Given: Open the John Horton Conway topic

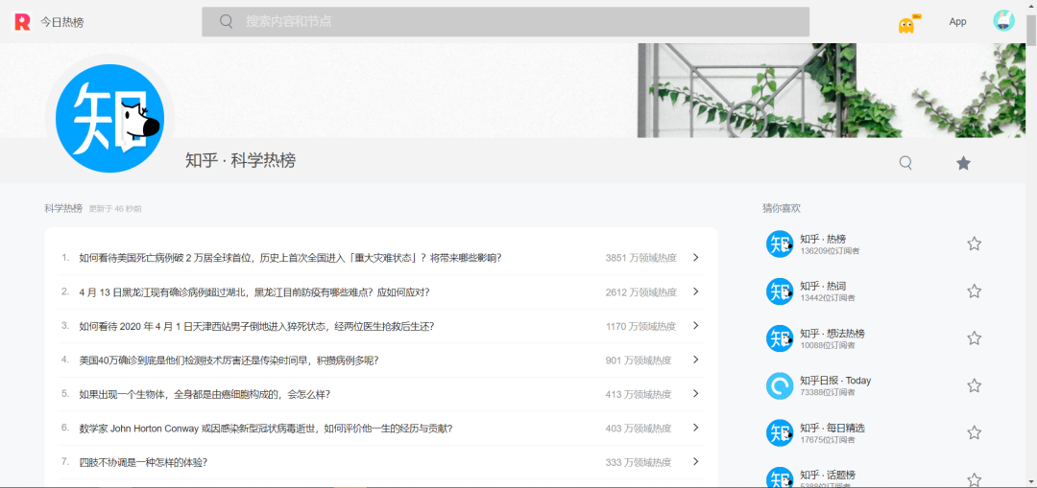Looking at the screenshot, I should (x=266, y=428).
